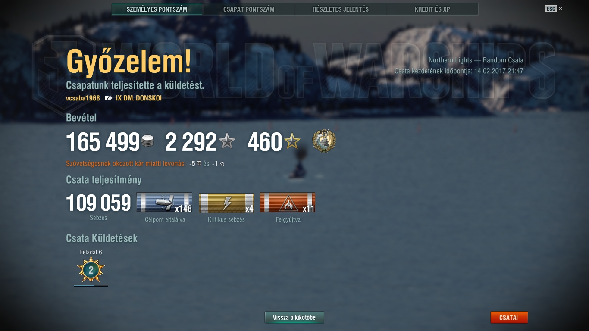Start a new battle with the CSATA! button
The width and height of the screenshot is (589, 331).
(509, 318)
